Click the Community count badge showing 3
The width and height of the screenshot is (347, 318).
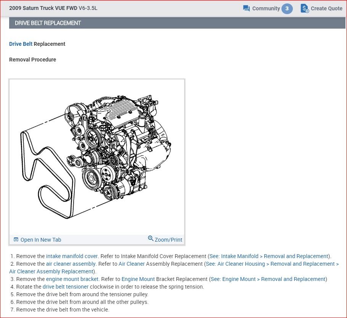pos(287,8)
